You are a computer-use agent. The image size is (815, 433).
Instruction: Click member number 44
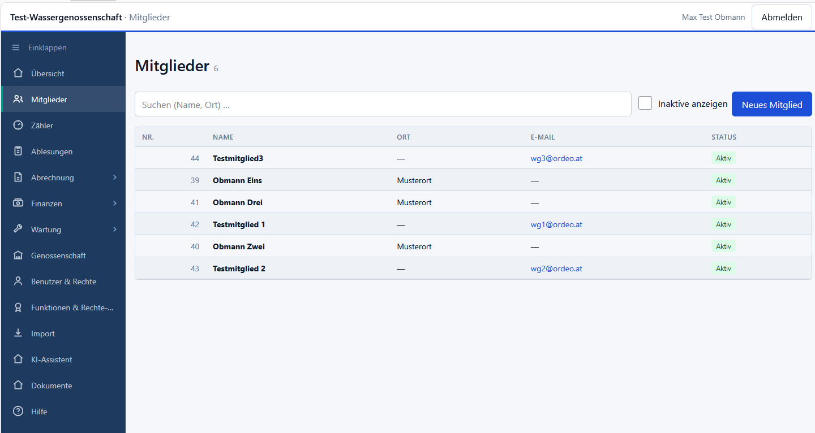pos(195,158)
